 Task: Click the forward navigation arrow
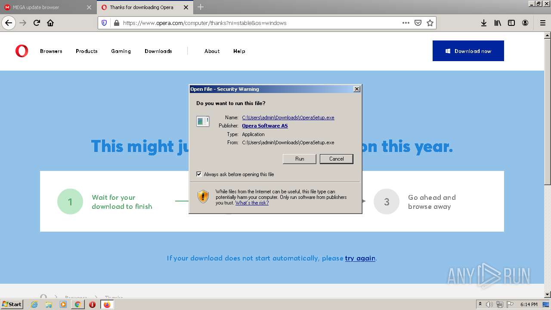(23, 23)
